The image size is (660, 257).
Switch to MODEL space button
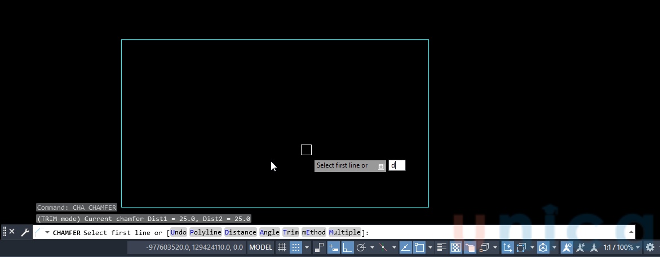click(x=260, y=247)
